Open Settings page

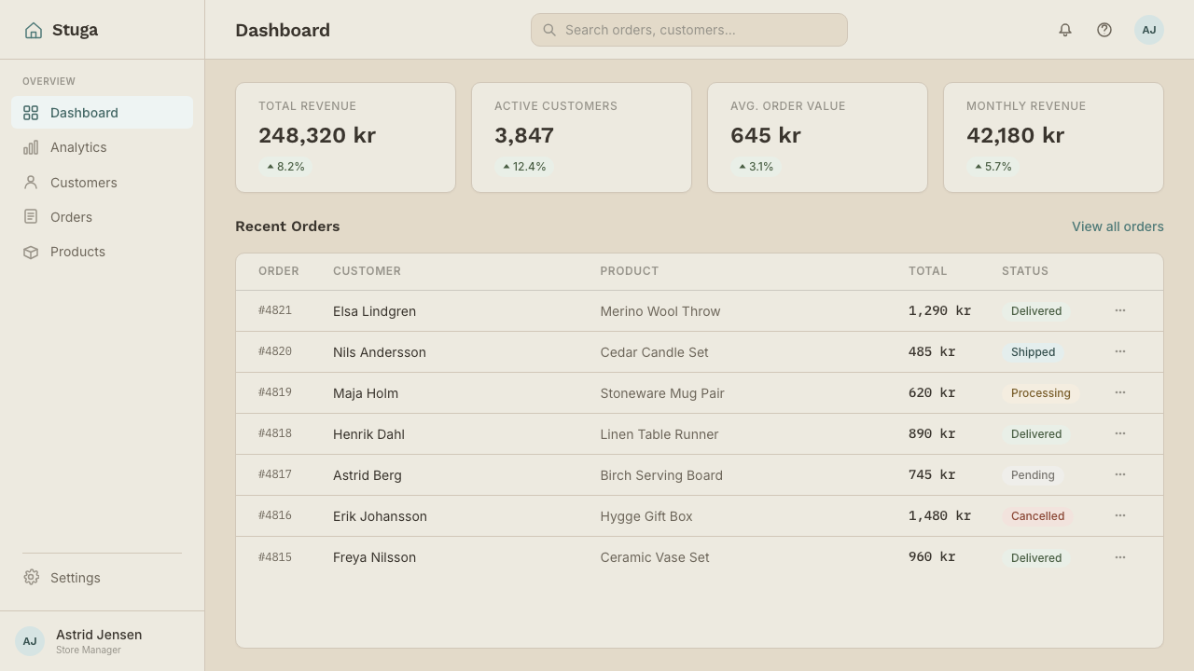(103, 578)
